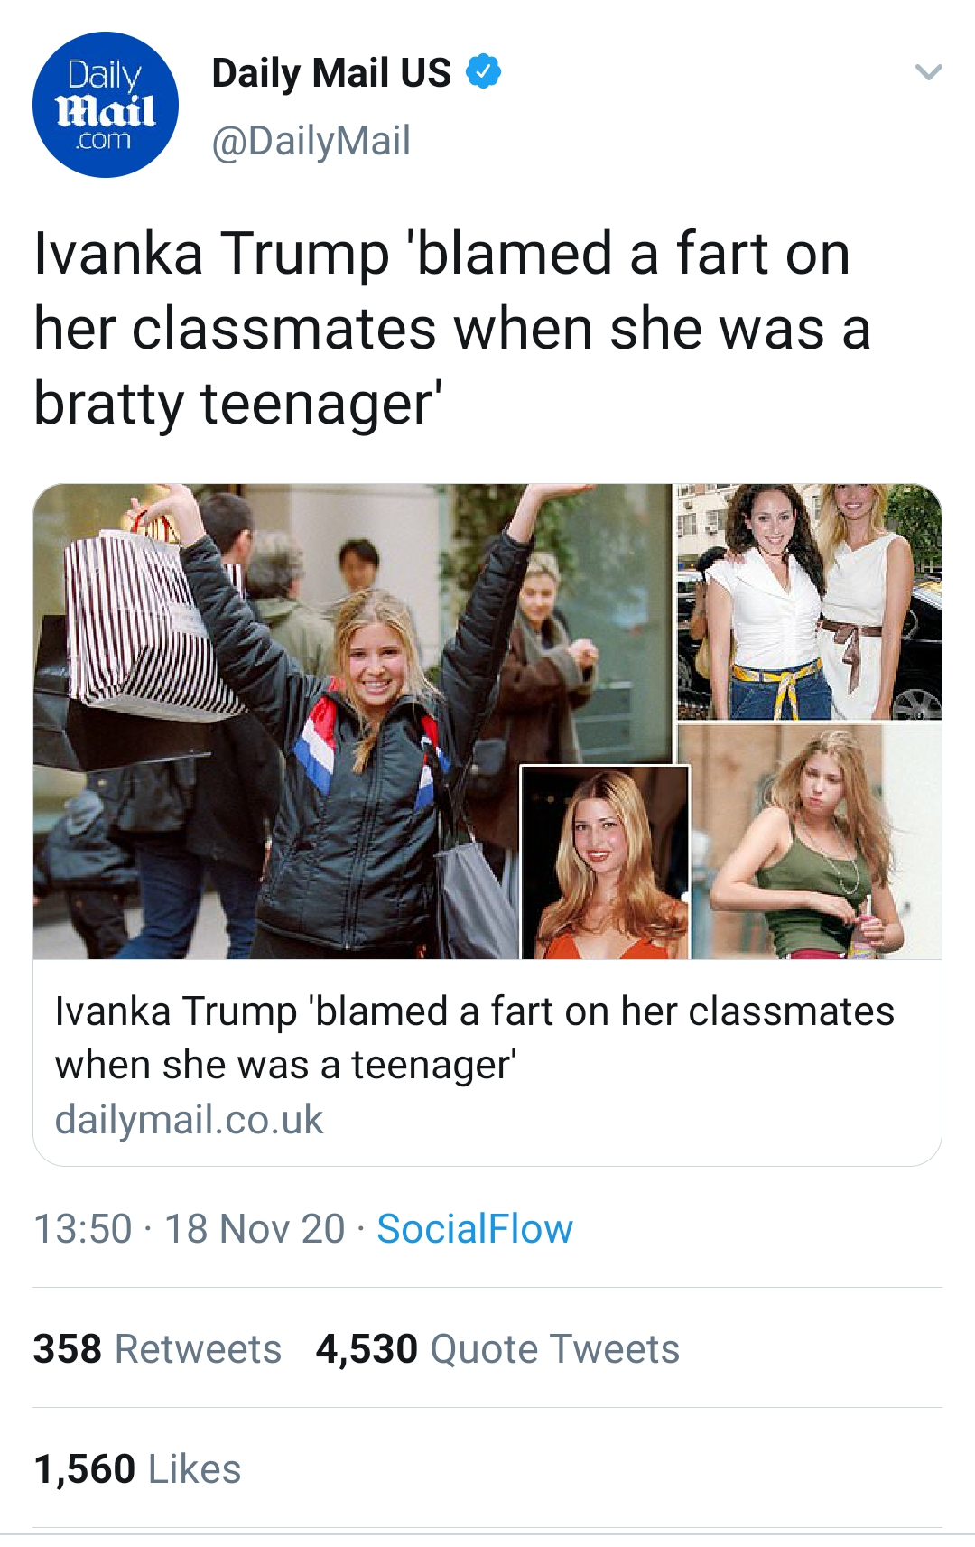View the 1,560 Likes list
The image size is (975, 1547).
tap(137, 1469)
